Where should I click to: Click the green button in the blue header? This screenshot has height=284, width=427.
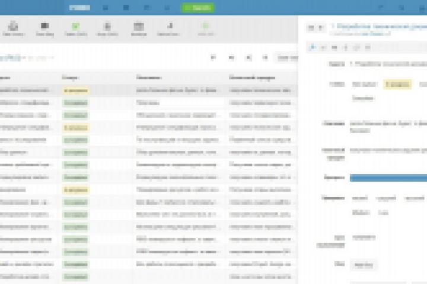(197, 8)
